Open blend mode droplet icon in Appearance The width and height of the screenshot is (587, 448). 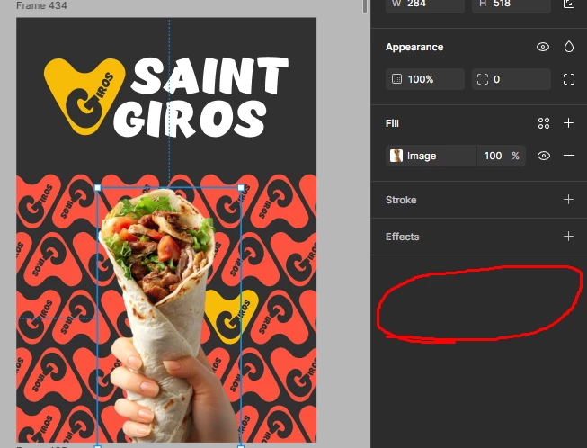569,47
